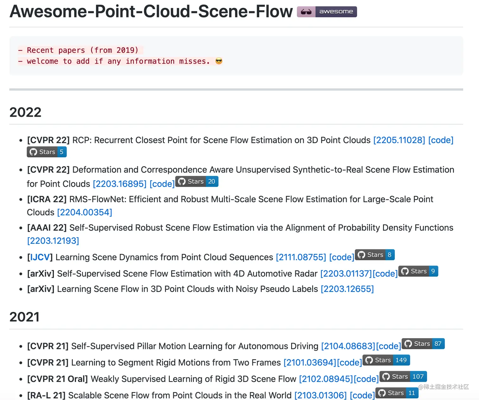The width and height of the screenshot is (479, 400).
Task: Click 'Learning Scene Dynamics from Point Cloud Sequences' title
Action: coord(164,257)
